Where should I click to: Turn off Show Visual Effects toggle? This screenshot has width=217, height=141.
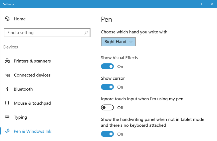107,66
